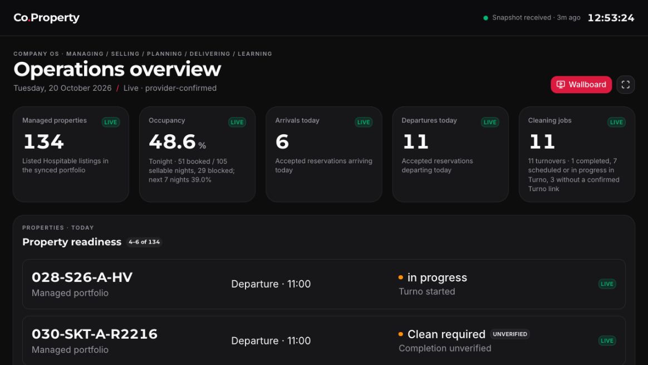Click the LIVE badge on Managed properties
The width and height of the screenshot is (648, 365).
pyautogui.click(x=110, y=122)
